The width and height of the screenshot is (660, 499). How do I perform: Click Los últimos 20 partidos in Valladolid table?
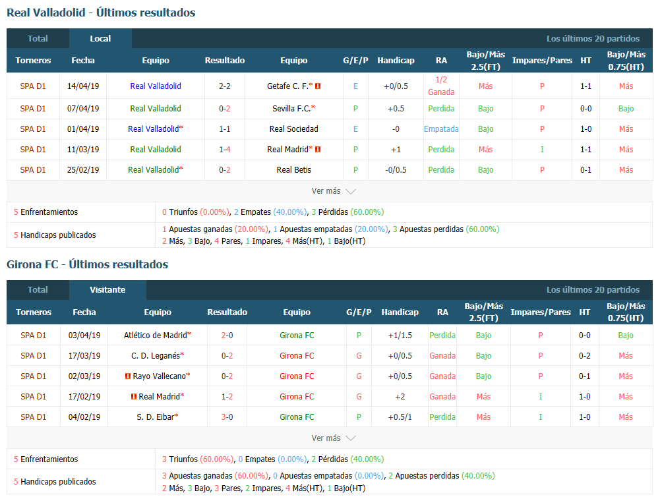pos(593,38)
